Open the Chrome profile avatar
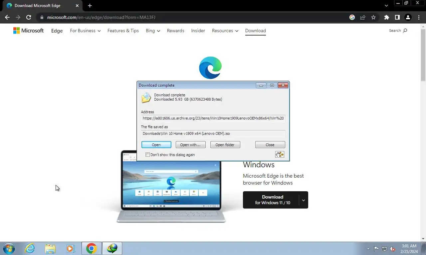Screen dimensions: 426x255 [408, 17]
